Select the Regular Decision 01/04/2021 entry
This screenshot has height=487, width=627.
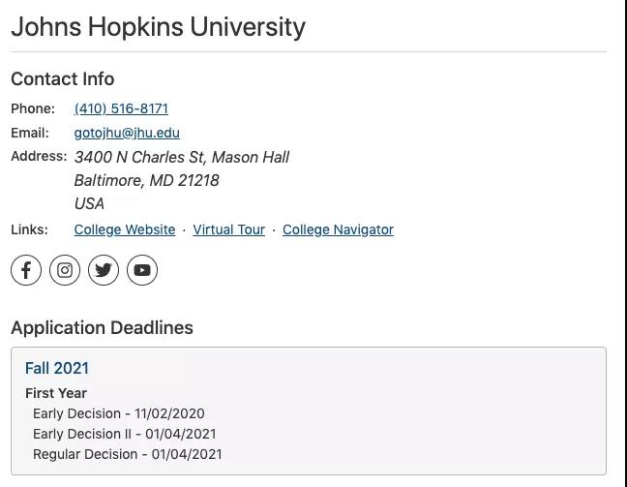point(128,454)
